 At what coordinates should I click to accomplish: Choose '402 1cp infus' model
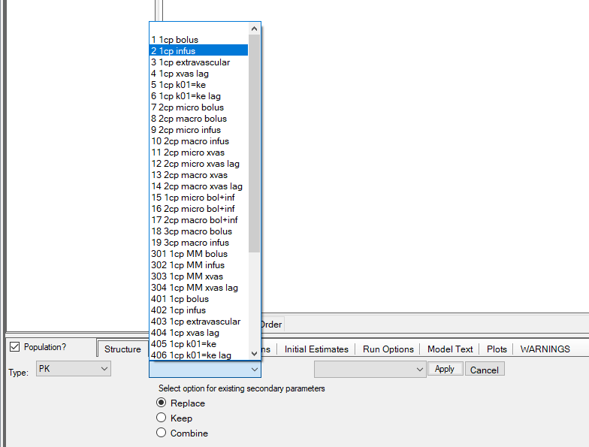pos(198,310)
